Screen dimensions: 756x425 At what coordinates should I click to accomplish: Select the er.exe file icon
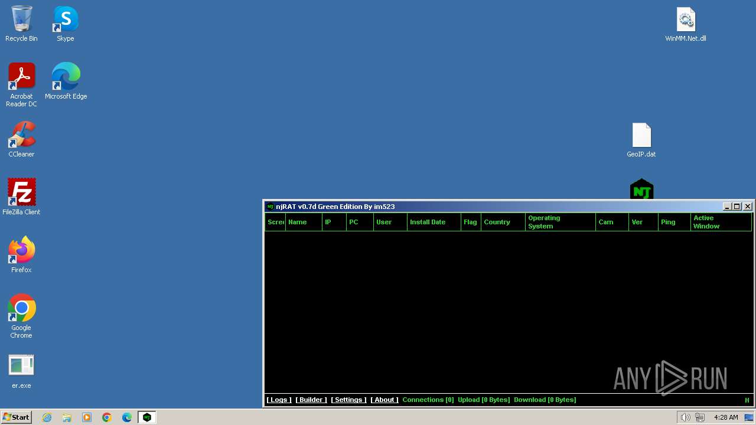click(x=21, y=371)
